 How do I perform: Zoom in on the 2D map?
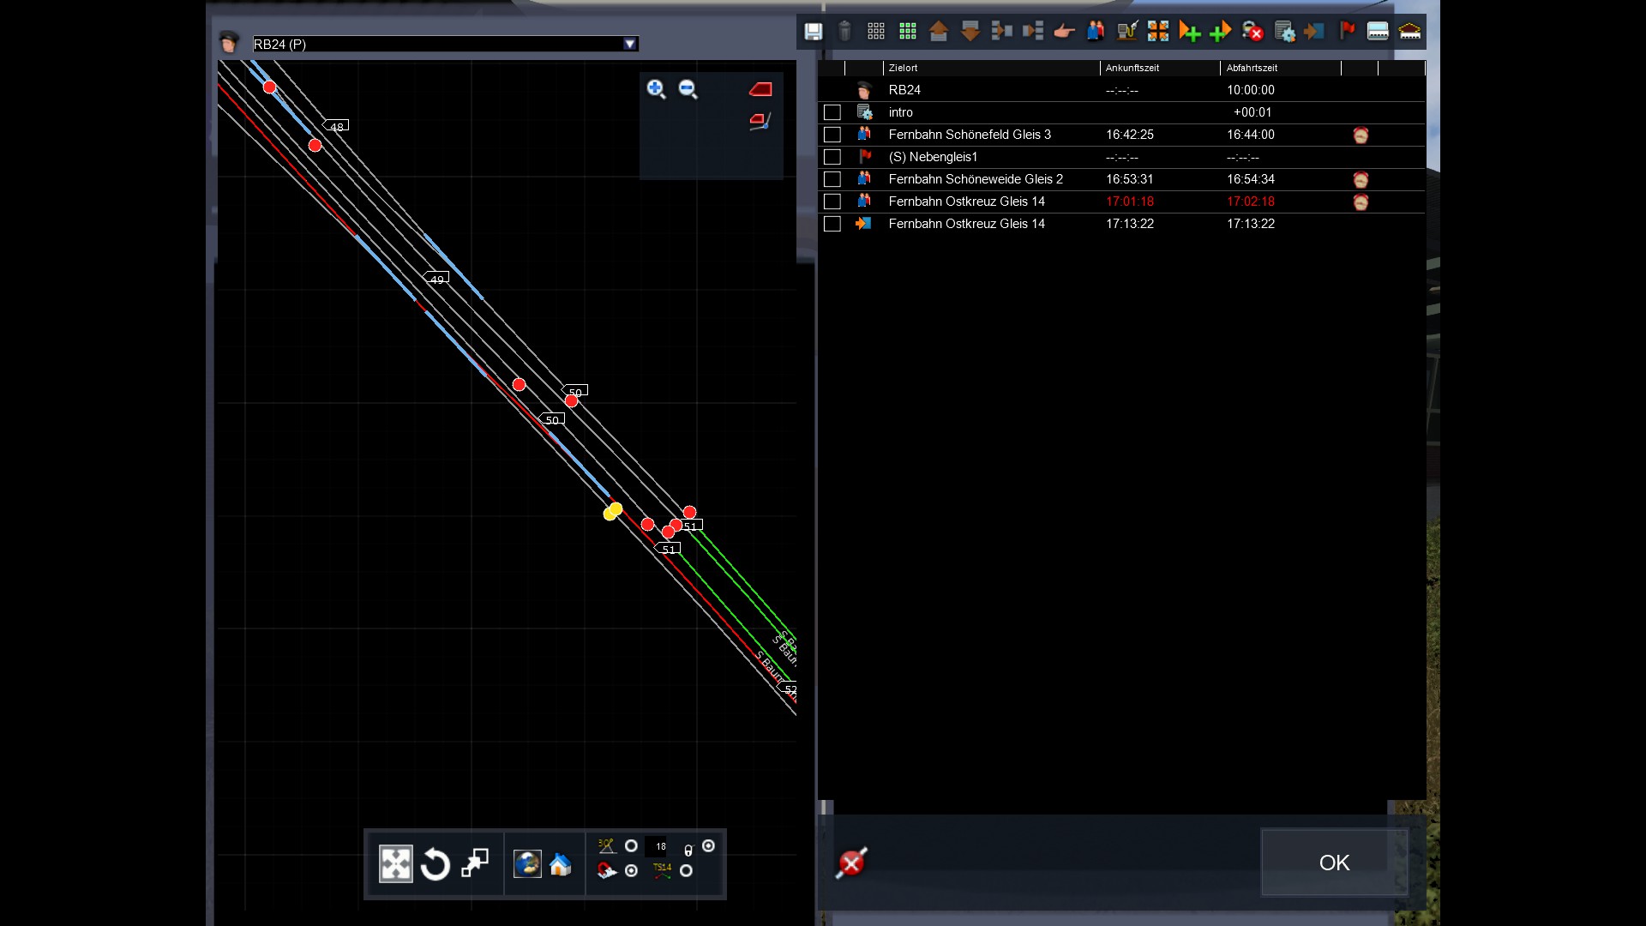pyautogui.click(x=656, y=89)
